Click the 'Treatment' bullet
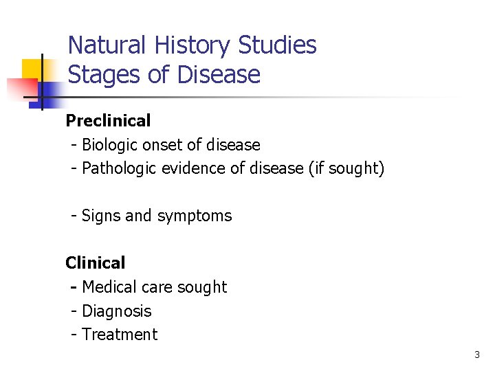This screenshot has height=371, width=495. [120, 335]
